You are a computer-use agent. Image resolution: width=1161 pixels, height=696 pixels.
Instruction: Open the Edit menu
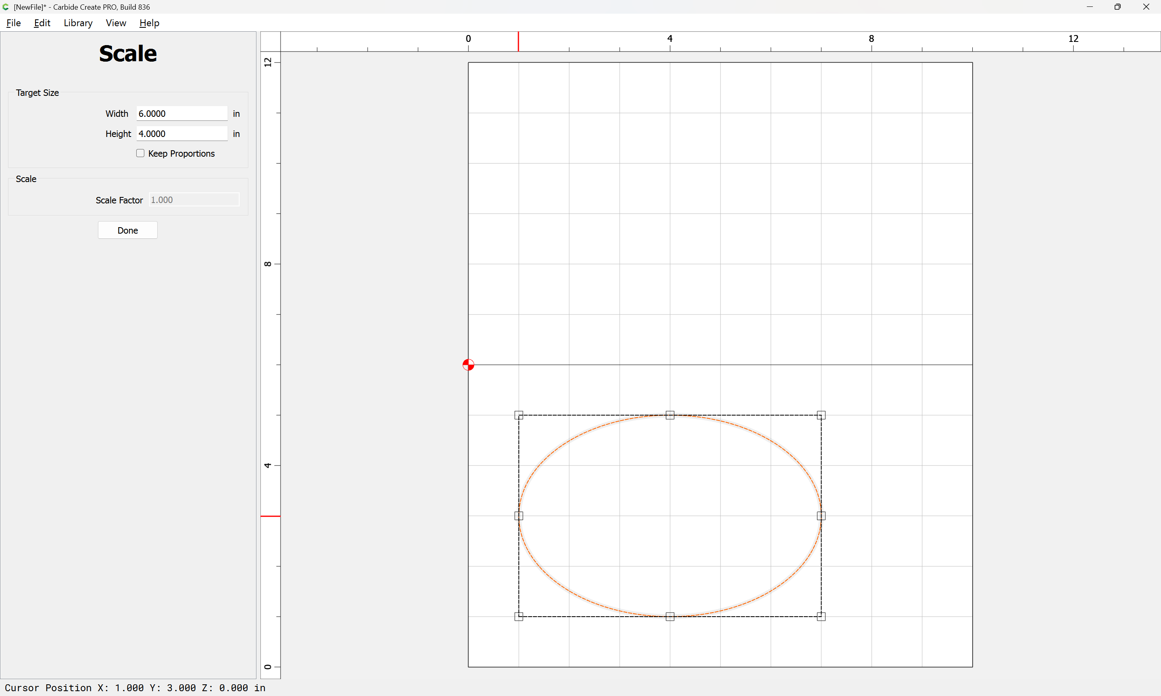coord(42,23)
